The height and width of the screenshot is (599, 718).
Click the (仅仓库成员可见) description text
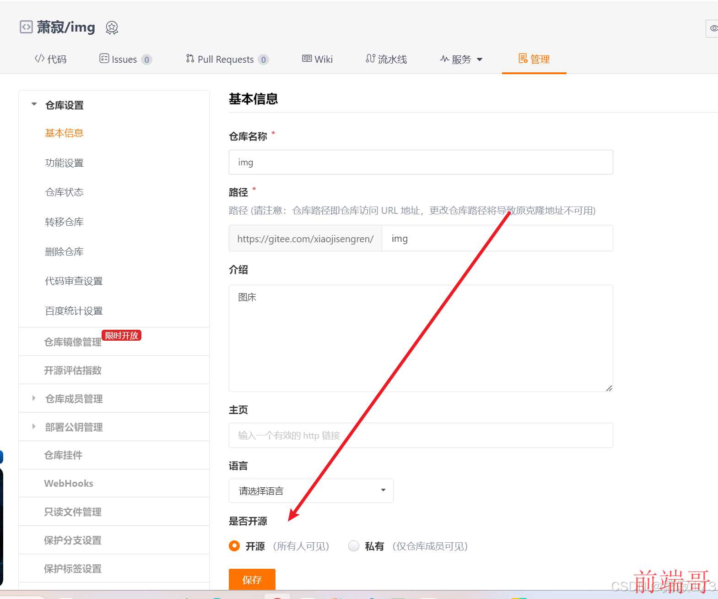click(x=430, y=546)
